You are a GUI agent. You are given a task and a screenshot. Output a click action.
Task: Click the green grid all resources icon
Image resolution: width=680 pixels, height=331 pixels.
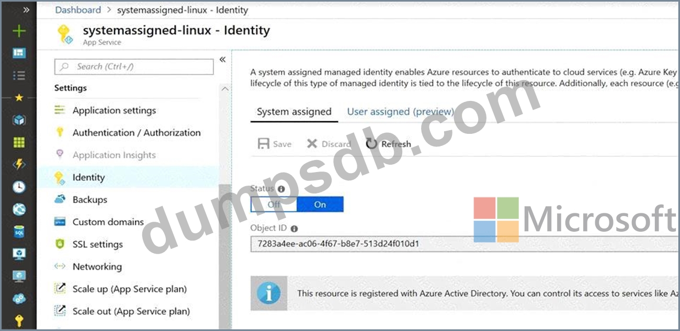[x=19, y=142]
